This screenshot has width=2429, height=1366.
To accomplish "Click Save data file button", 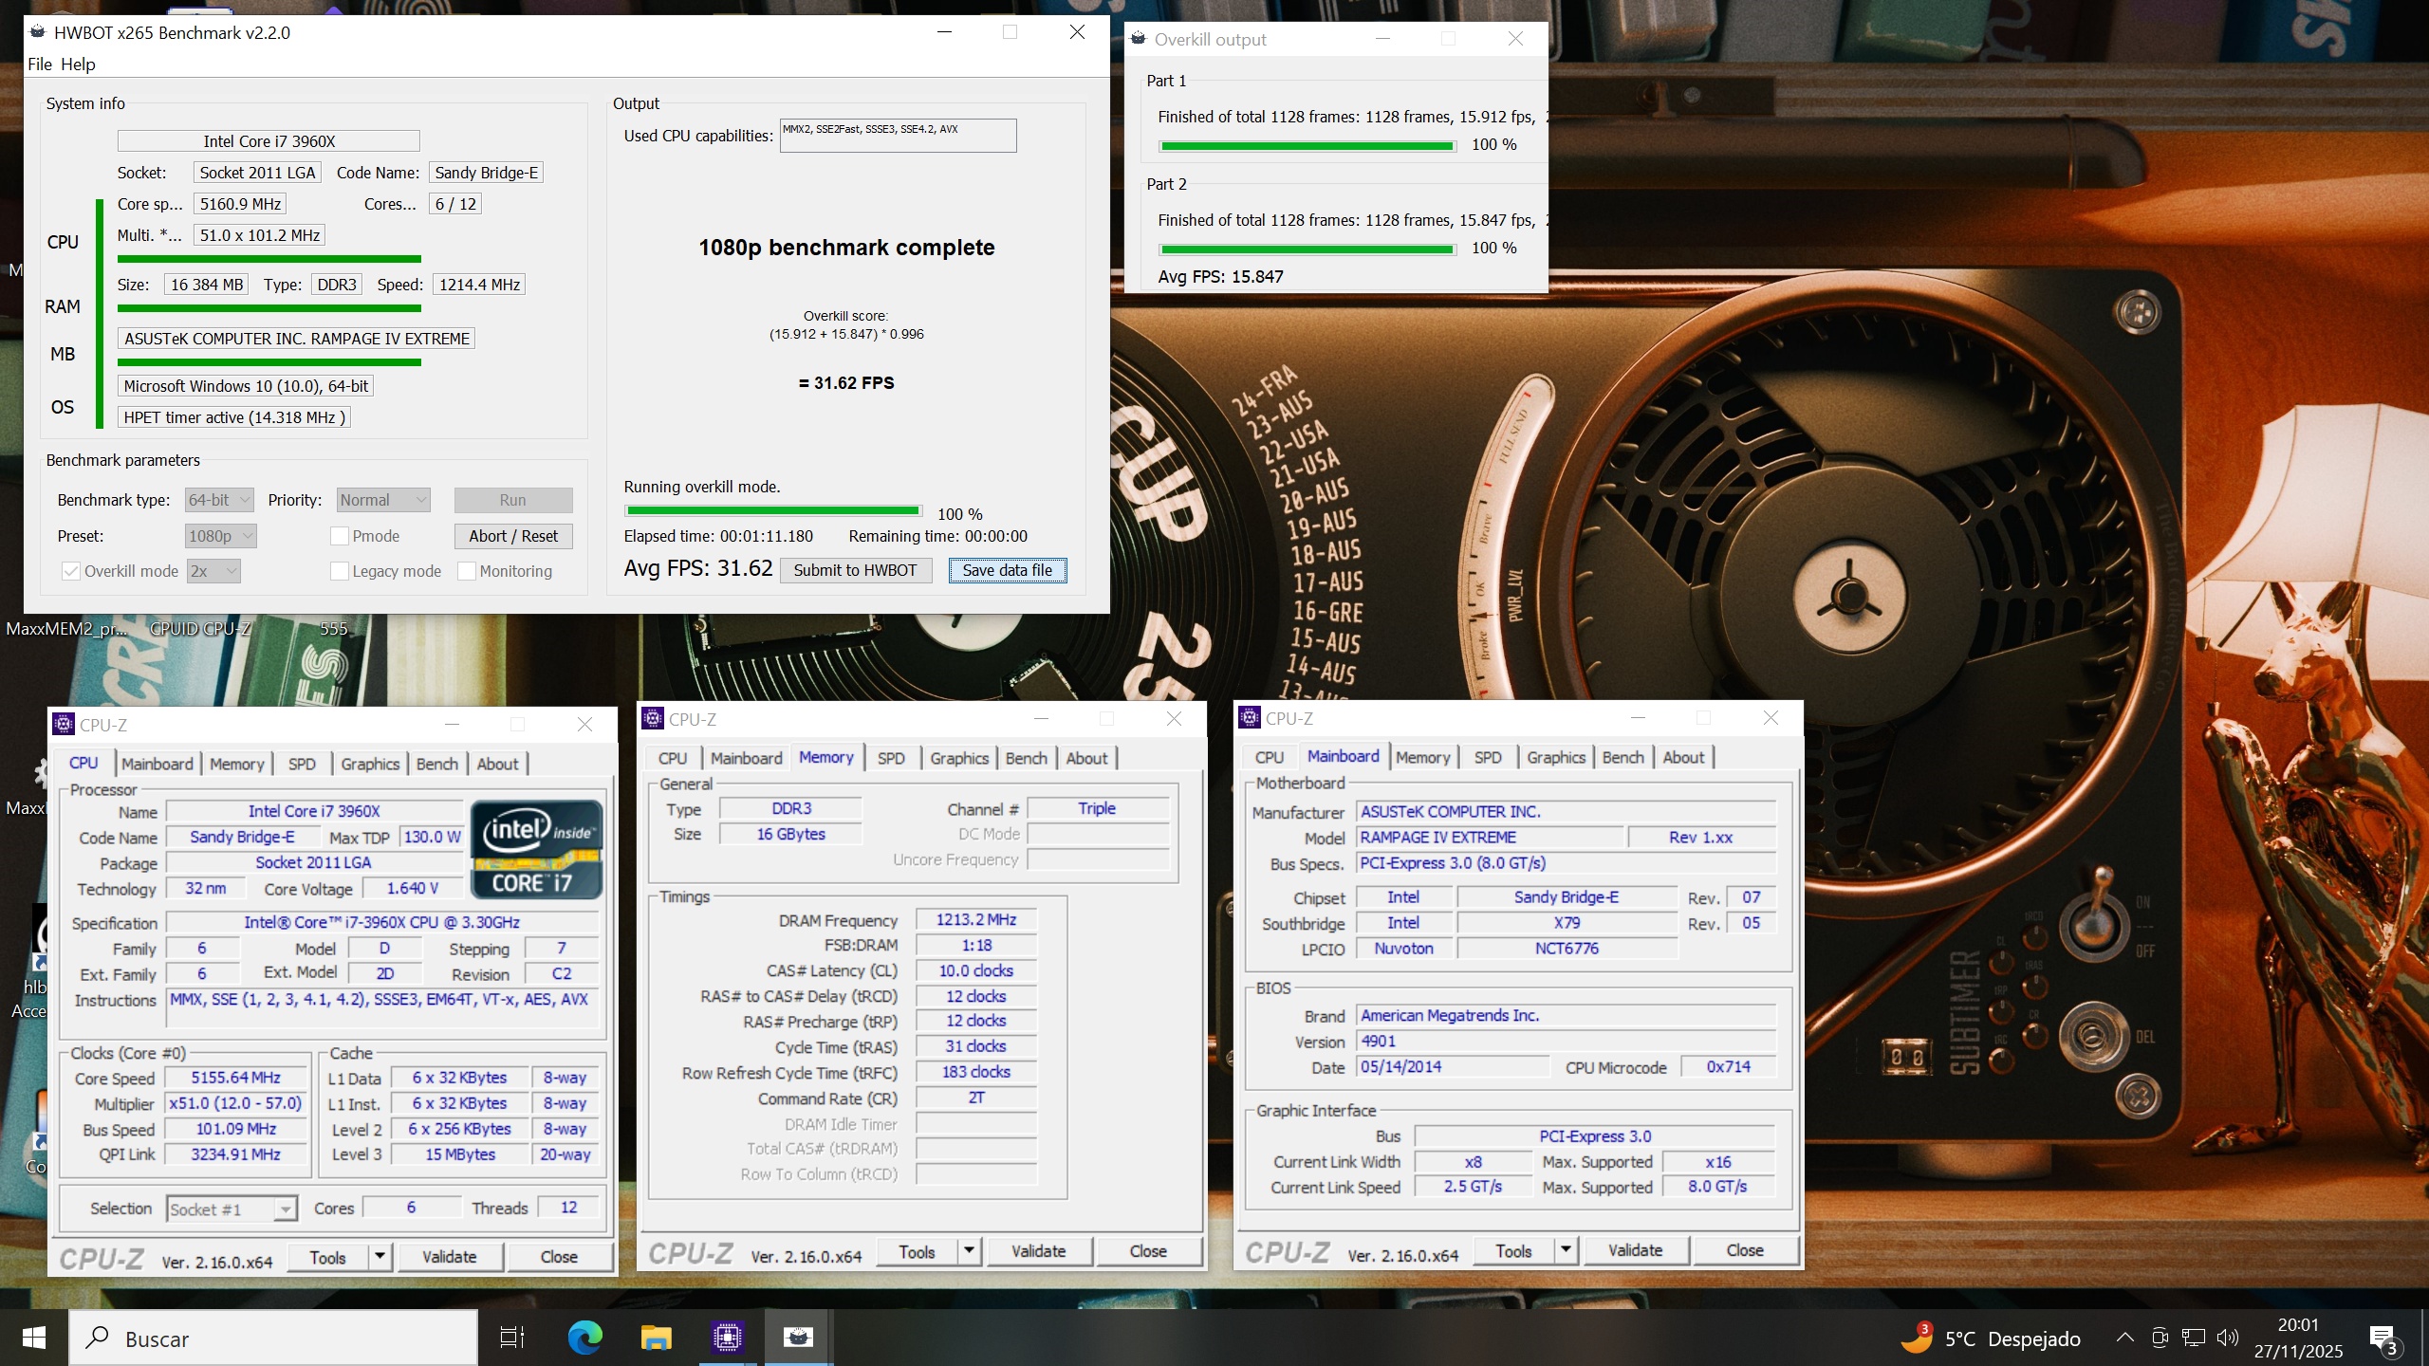I will 1007,570.
